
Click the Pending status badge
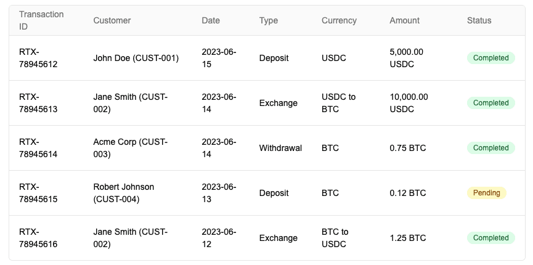coord(486,193)
